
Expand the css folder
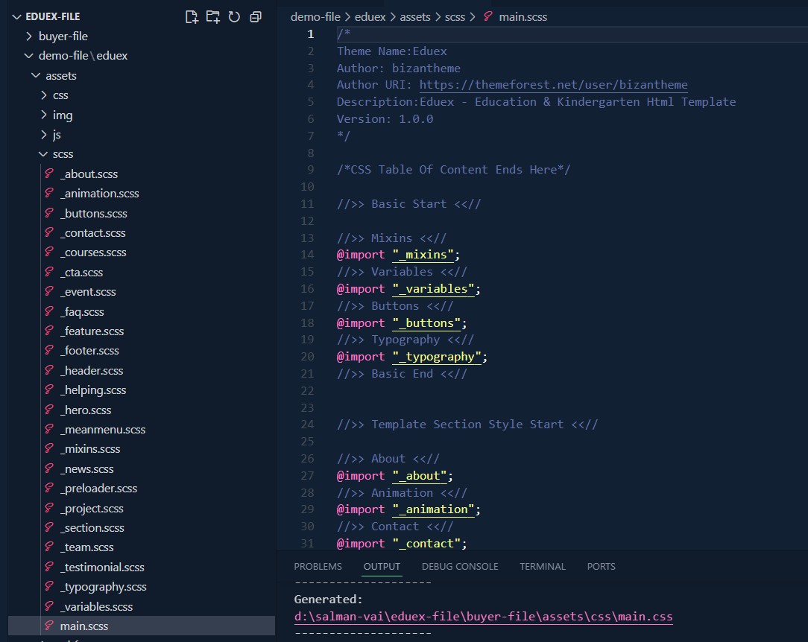pyautogui.click(x=60, y=95)
